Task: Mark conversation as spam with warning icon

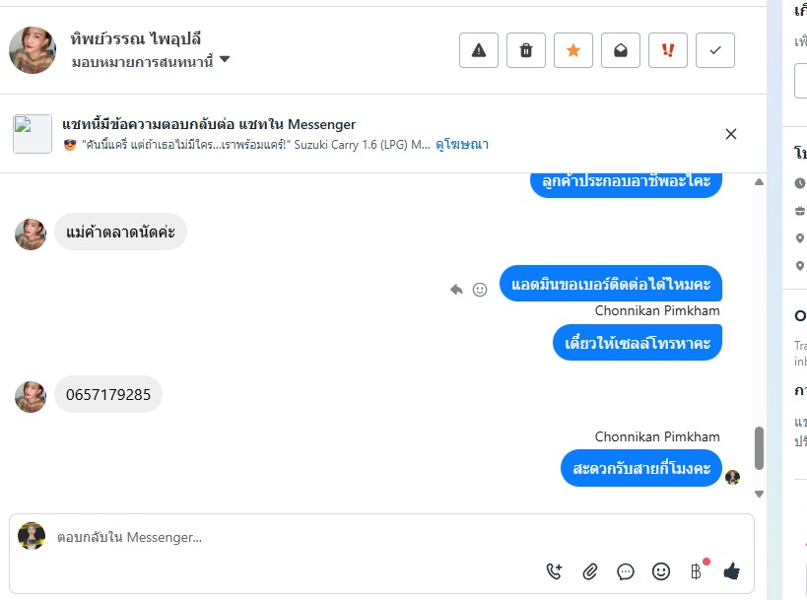Action: pos(479,50)
